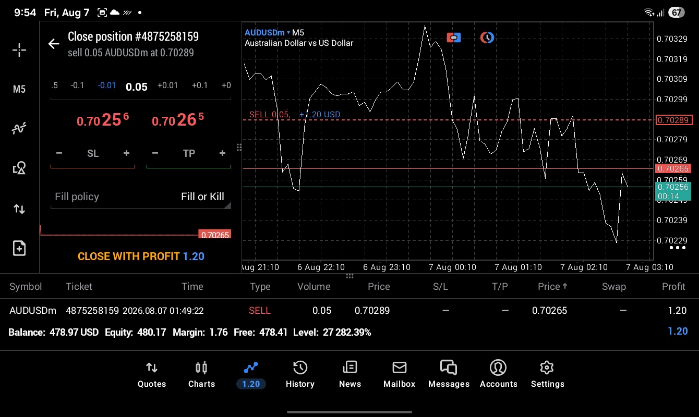699x417 pixels.
Task: Select the AUDUSDm open position row
Action: 349,311
